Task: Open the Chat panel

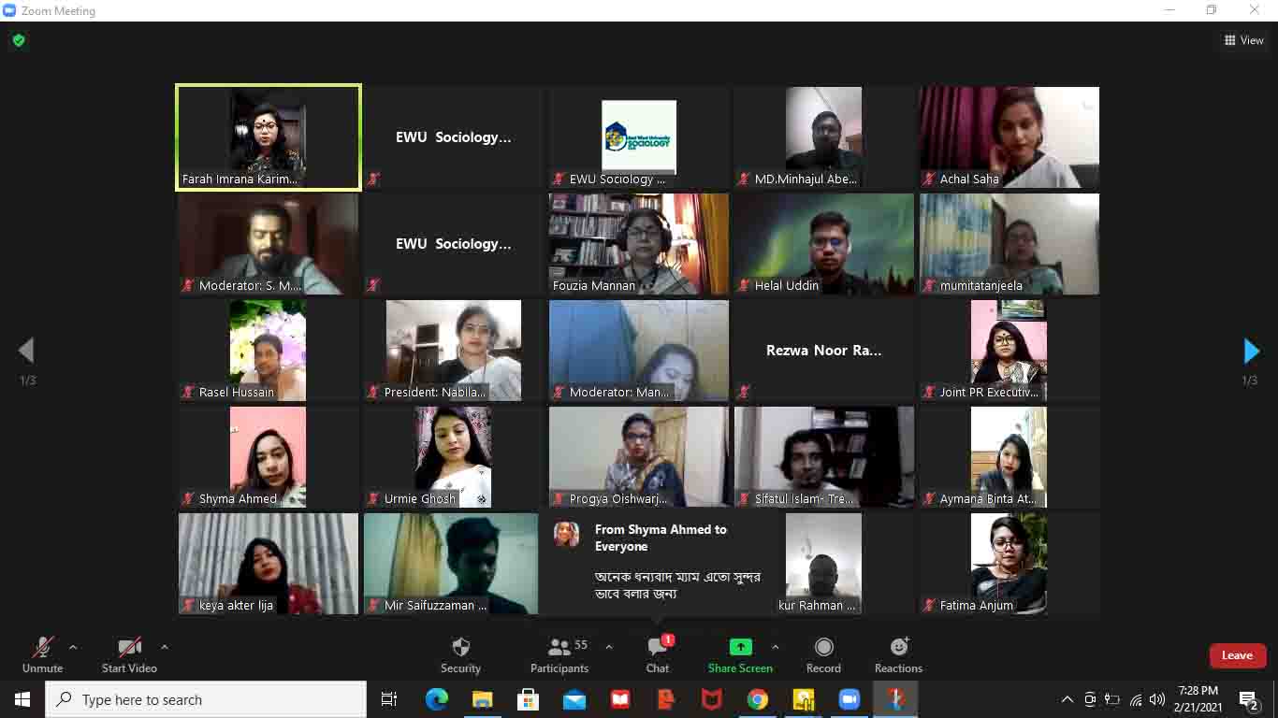Action: [x=658, y=647]
